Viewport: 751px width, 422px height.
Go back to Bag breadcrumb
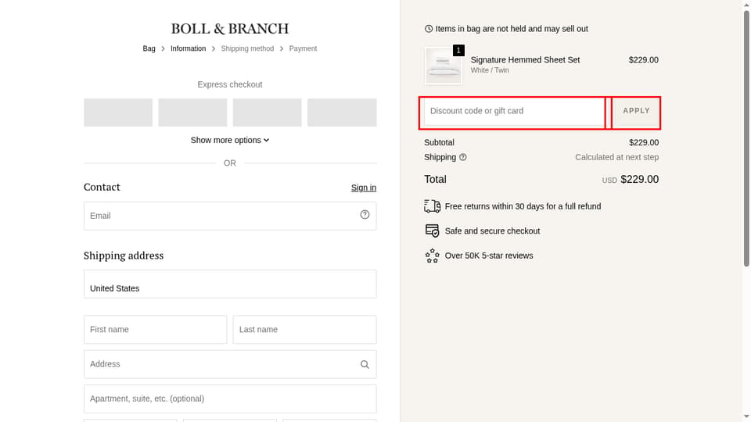(x=149, y=48)
